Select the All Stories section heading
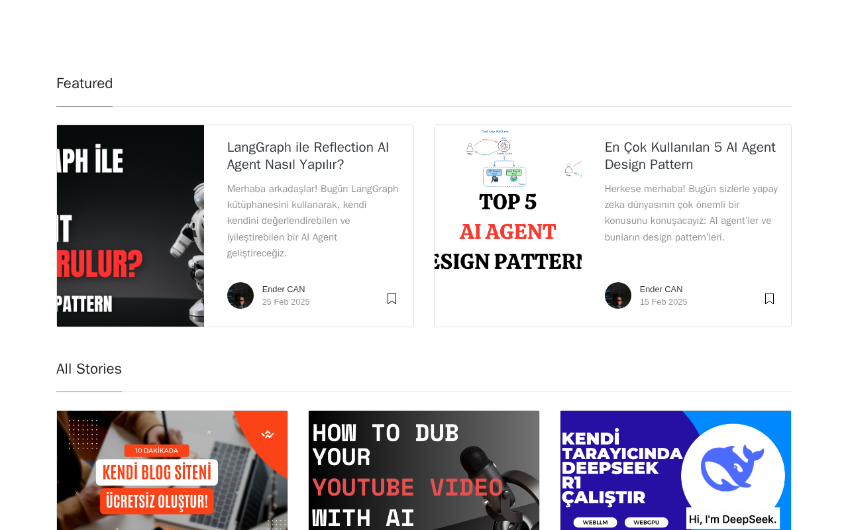This screenshot has width=848, height=530. [89, 369]
